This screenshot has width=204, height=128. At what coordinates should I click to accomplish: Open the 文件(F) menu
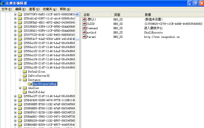click(7, 9)
